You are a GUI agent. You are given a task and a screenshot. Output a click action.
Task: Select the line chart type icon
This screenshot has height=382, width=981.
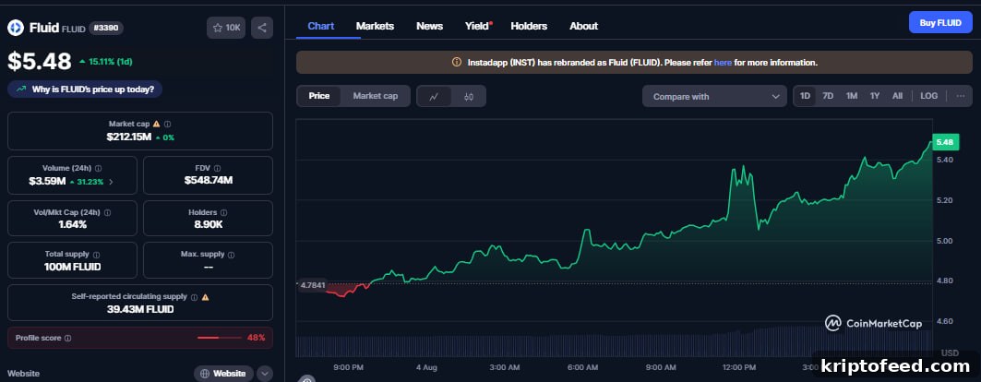(434, 96)
